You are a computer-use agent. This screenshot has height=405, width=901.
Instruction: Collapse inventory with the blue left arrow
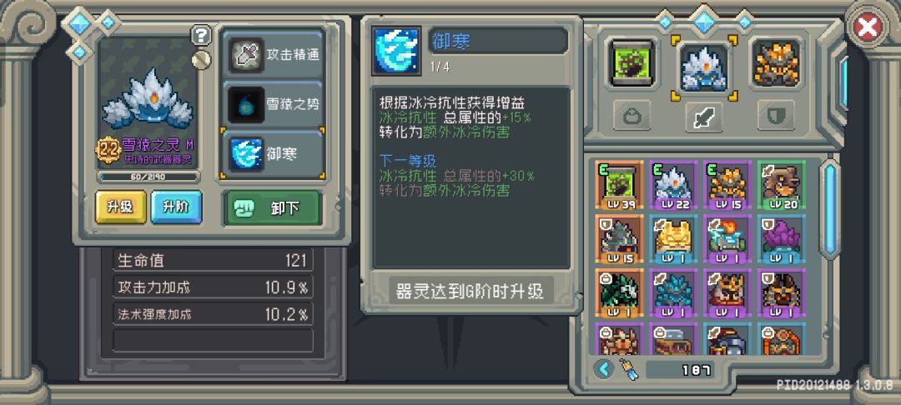click(603, 369)
